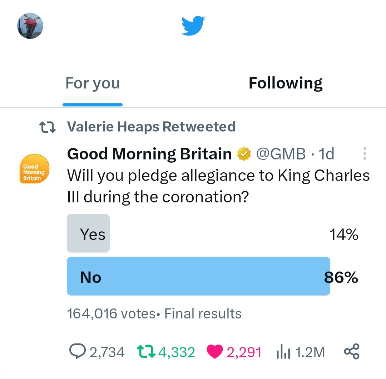This screenshot has width=386, height=379.
Task: Reply using the comment bubble icon
Action: click(77, 352)
